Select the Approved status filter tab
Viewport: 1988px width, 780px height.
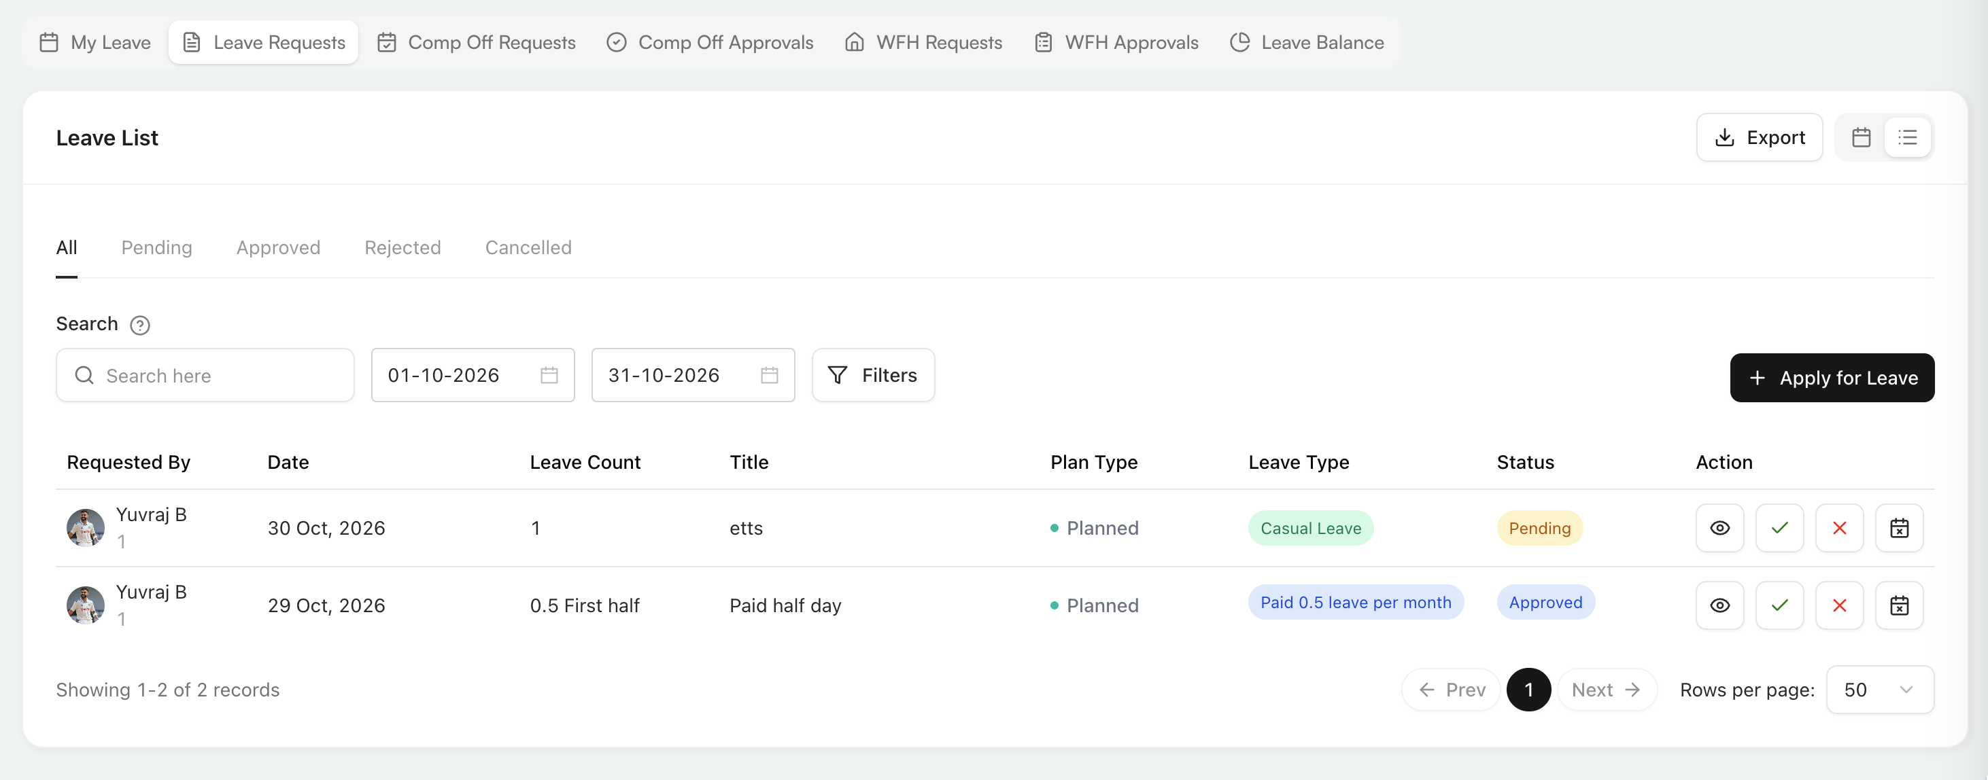coord(278,247)
